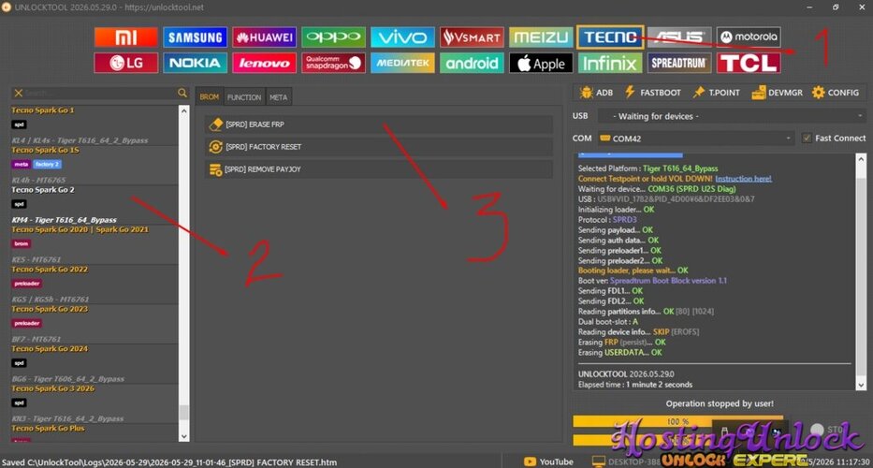Select the Lenovo brand logo

tap(264, 63)
